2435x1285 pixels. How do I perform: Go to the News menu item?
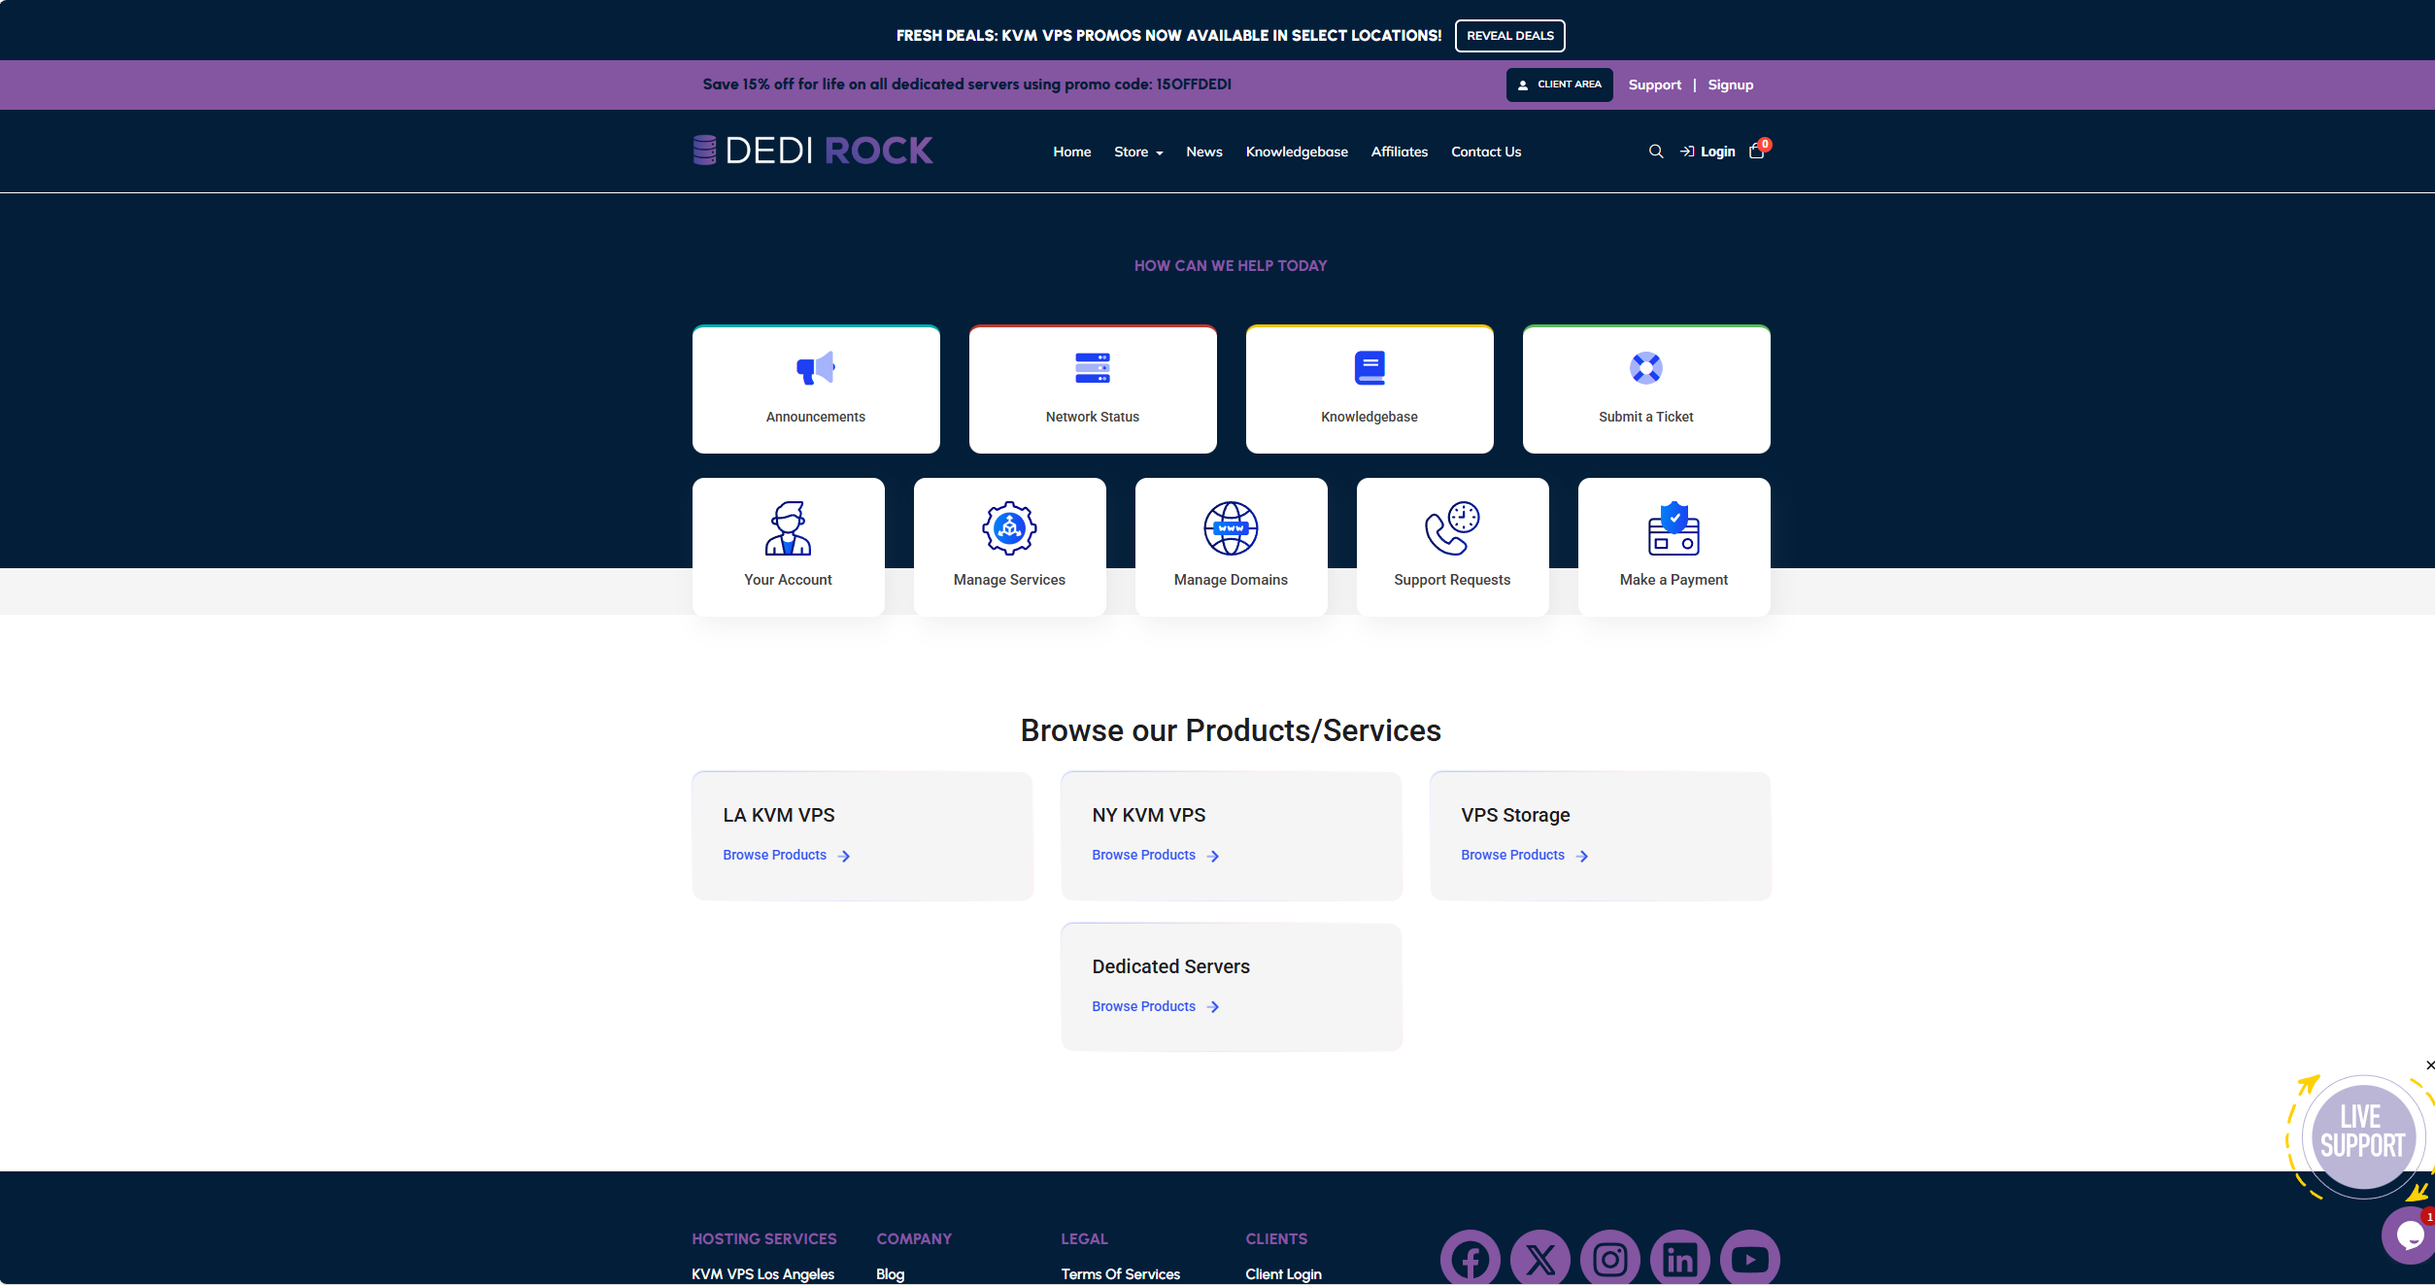click(1204, 152)
